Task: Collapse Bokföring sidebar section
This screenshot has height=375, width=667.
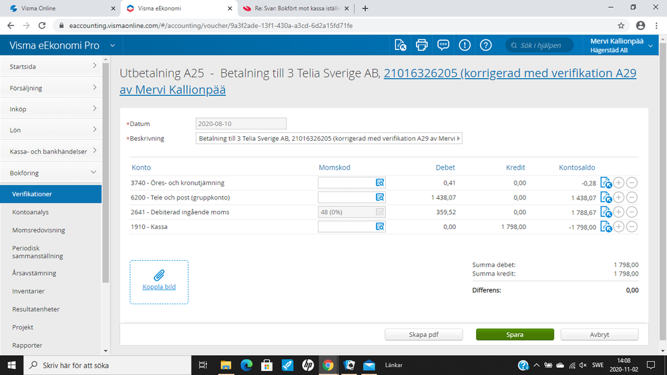Action: (51, 173)
